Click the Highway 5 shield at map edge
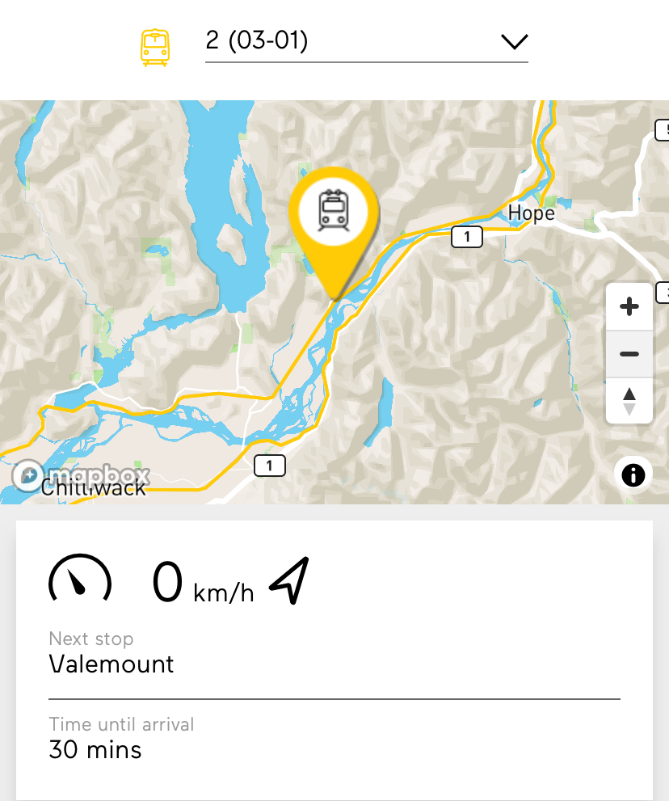The image size is (669, 801). tap(663, 129)
